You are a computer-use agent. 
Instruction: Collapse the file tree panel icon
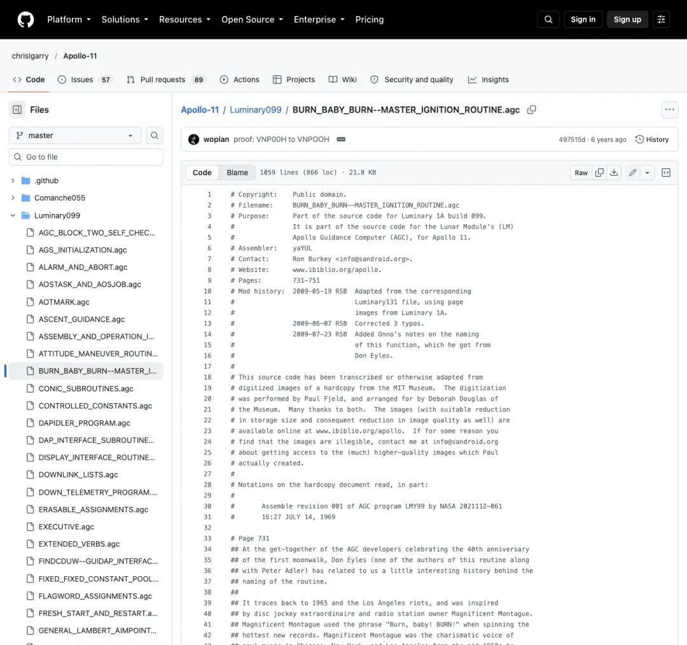pos(17,110)
